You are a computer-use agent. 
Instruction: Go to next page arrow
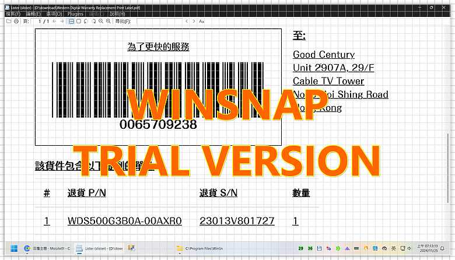point(62,21)
